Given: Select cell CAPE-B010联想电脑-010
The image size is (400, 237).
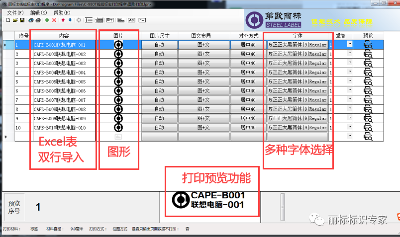Looking at the screenshot, I should coord(64,128).
